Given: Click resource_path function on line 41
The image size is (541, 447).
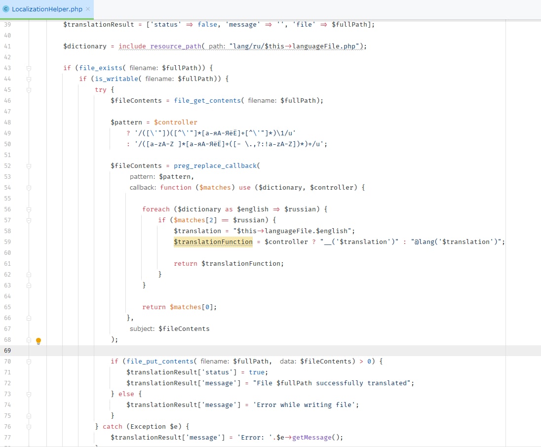Looking at the screenshot, I should click(176, 46).
